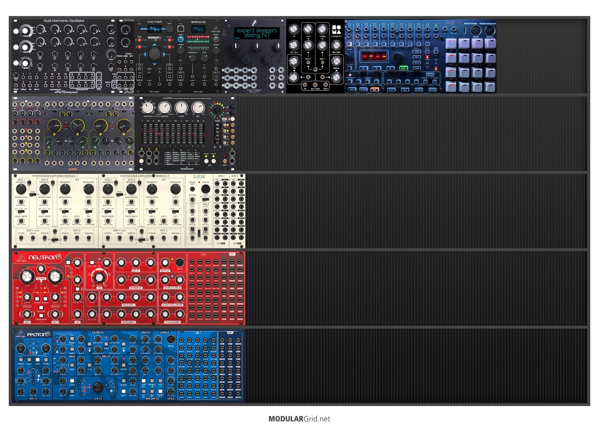Screen dimensions: 599x425
Task: Open the ModularGrid.net link at the bottom
Action: (x=299, y=419)
